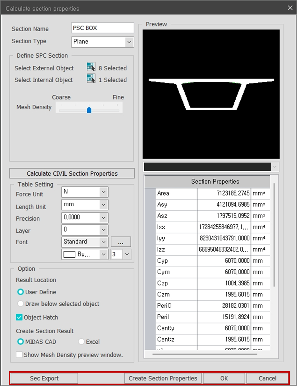Click the Select External Object picker icon

click(91, 67)
